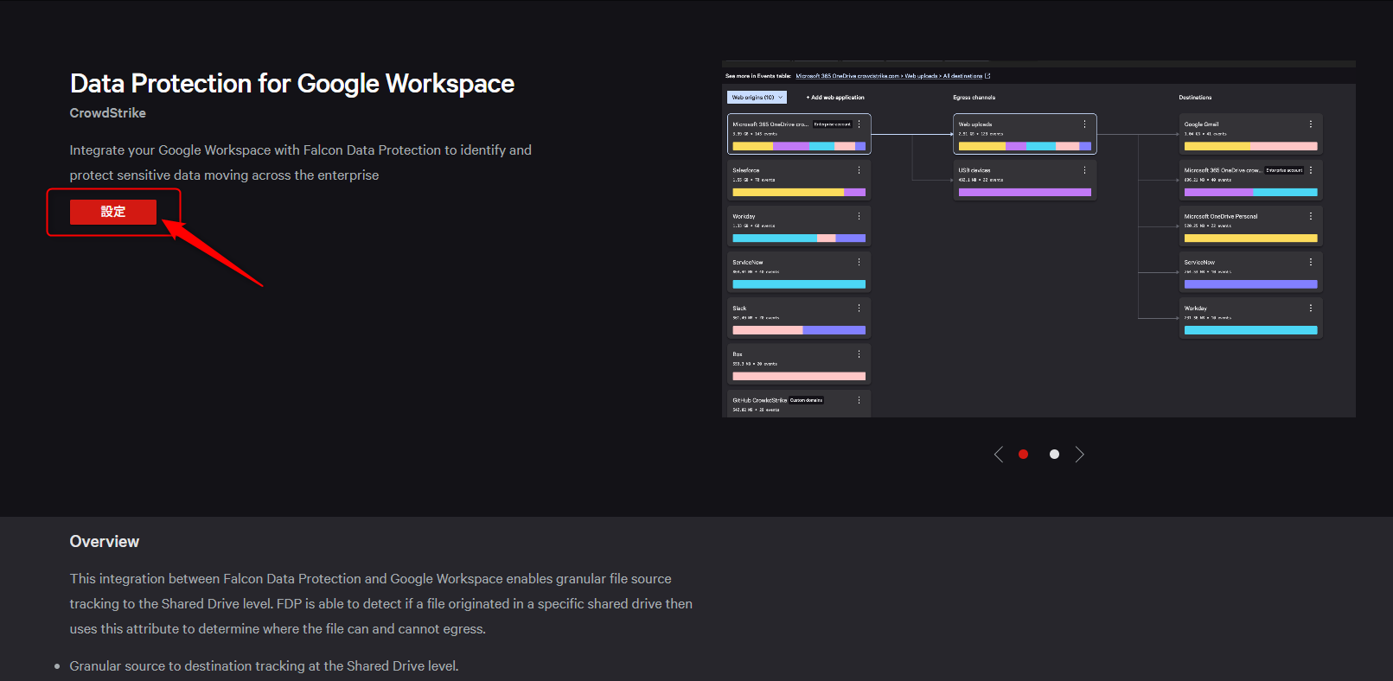Go to the next carousel slide arrow
1393x681 pixels.
point(1079,455)
